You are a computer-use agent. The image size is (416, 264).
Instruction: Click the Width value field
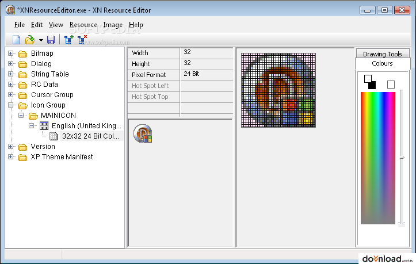click(x=207, y=53)
